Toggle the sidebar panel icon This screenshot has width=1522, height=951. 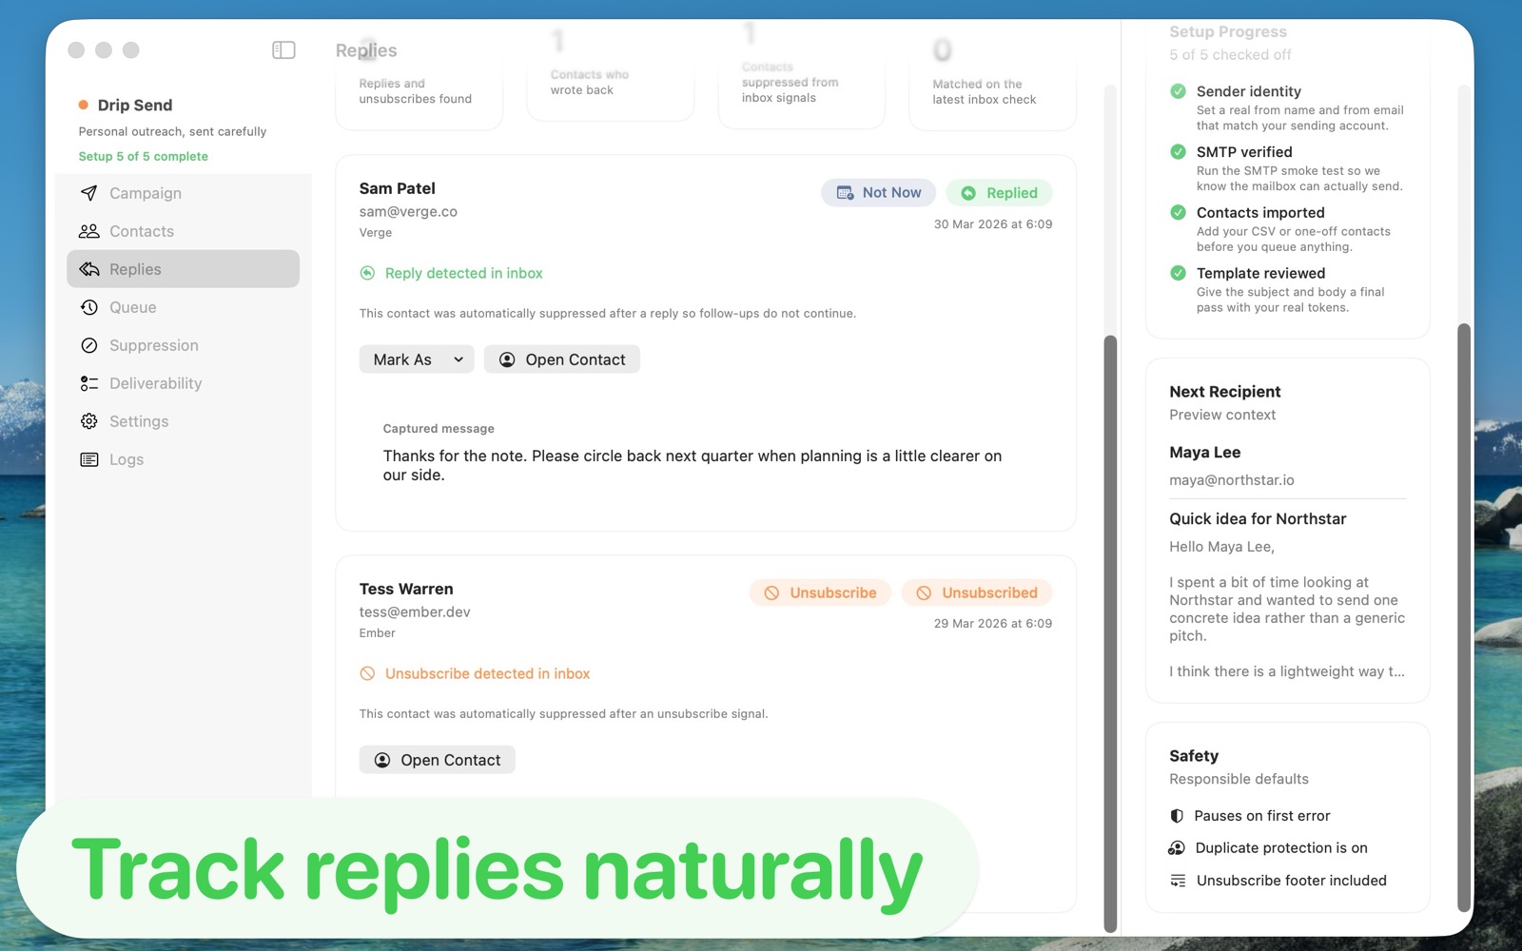click(283, 50)
